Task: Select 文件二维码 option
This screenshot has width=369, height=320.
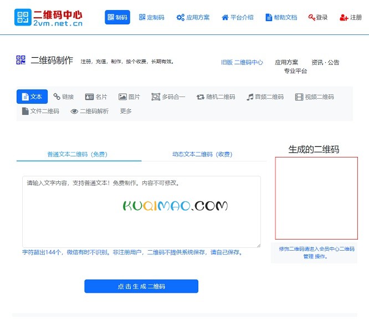Action: (x=40, y=111)
